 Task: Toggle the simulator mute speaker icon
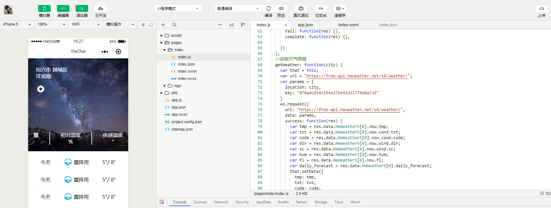143,25
